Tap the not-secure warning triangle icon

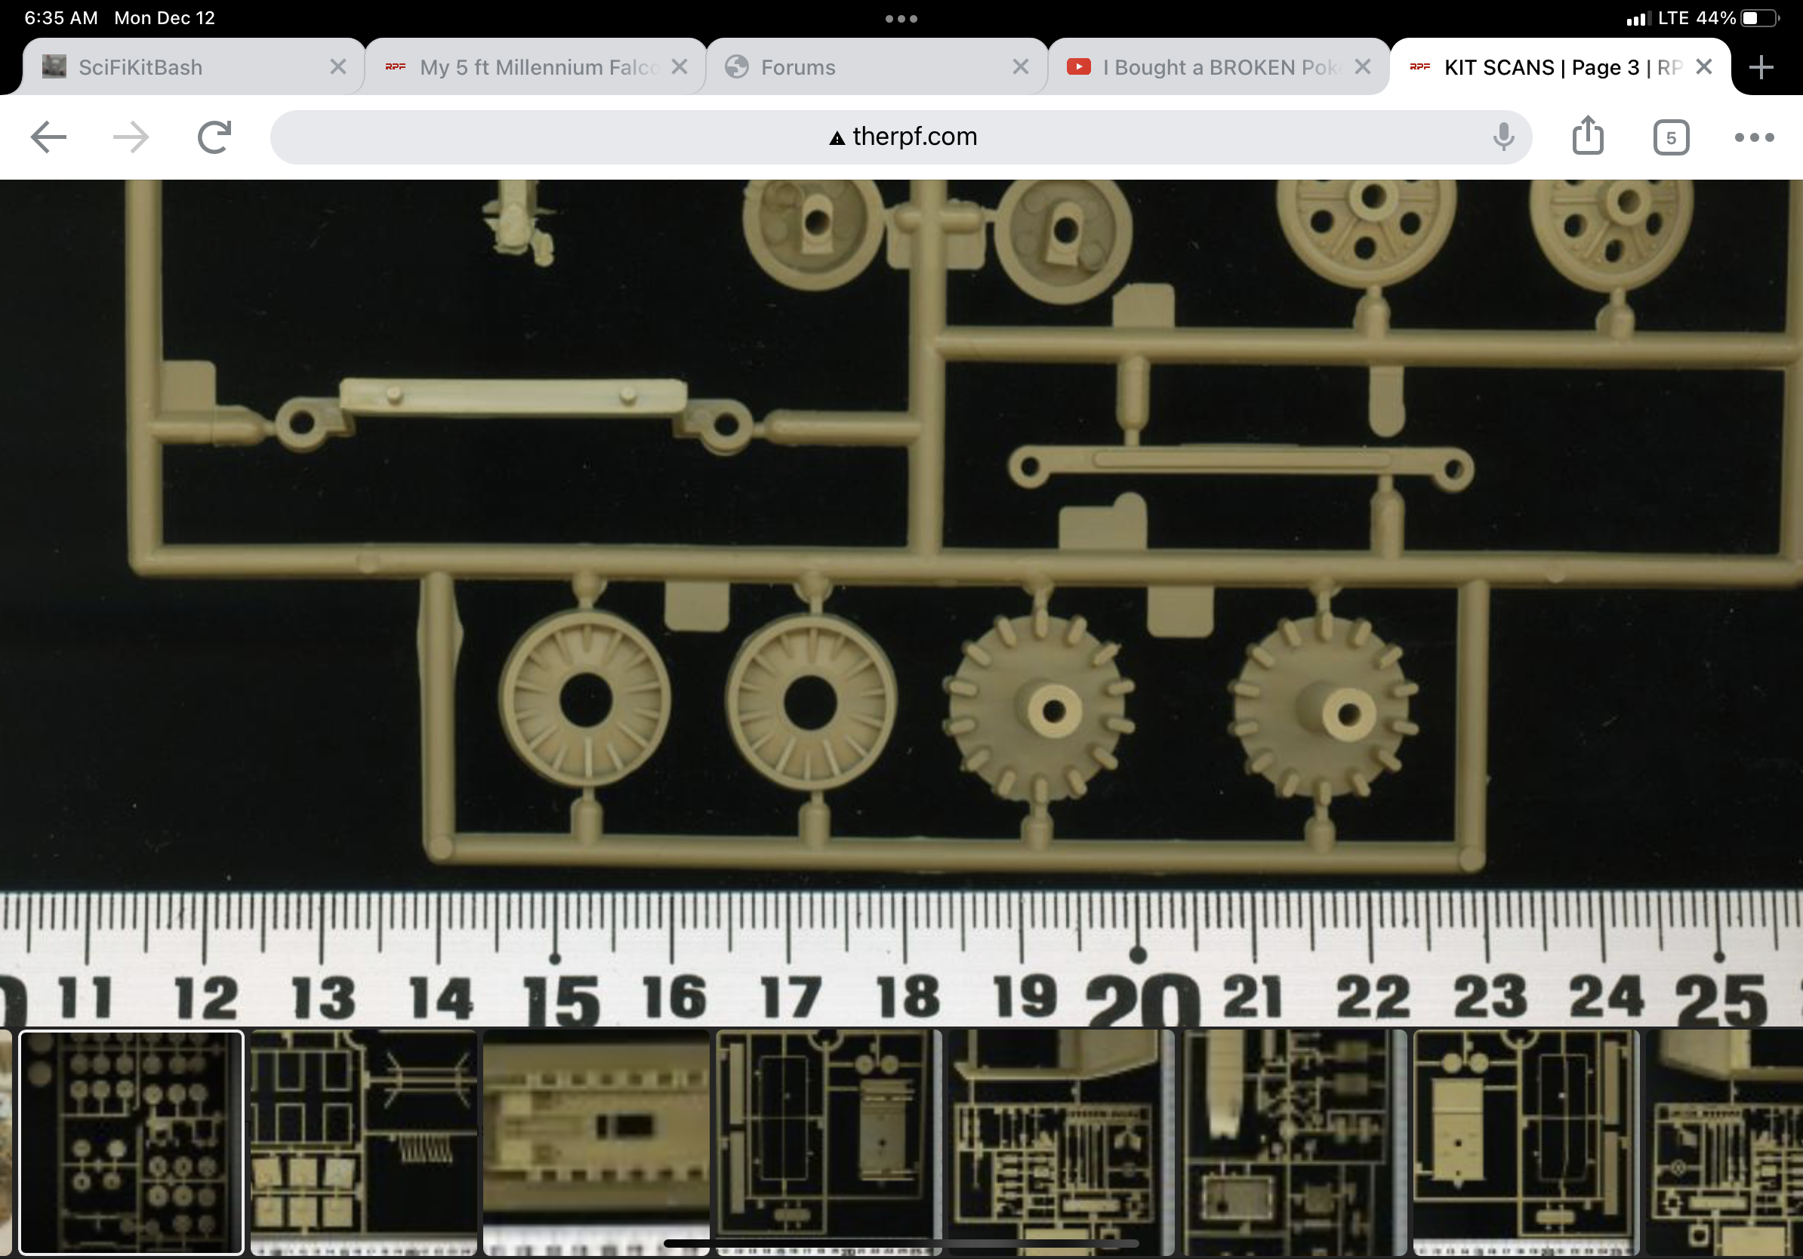837,138
